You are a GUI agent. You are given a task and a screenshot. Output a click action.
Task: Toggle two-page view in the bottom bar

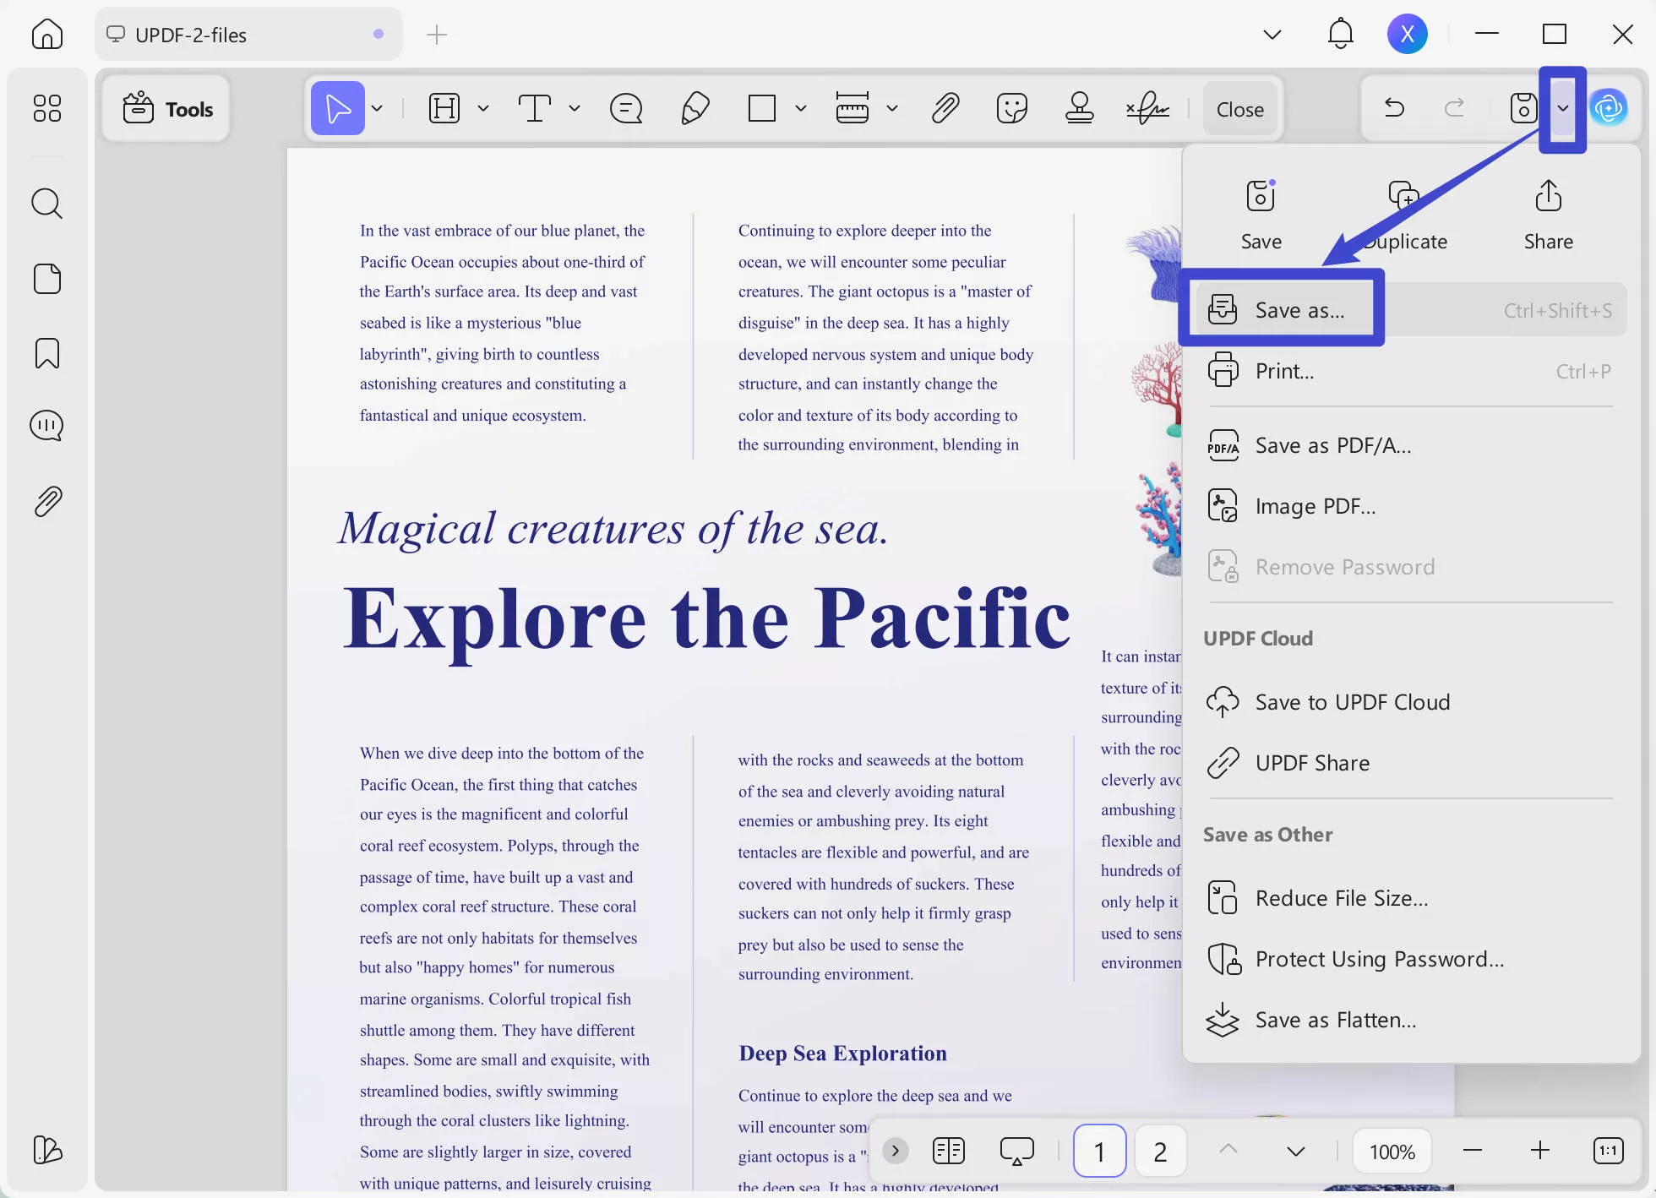pyautogui.click(x=948, y=1150)
